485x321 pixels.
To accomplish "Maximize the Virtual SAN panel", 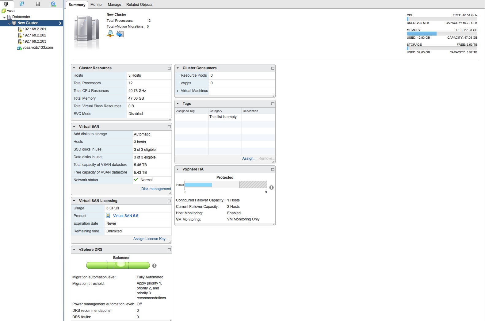I will tap(169, 127).
